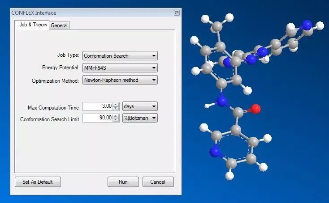
Task: Click the 'Max Computation Time' label
Action: [53, 108]
